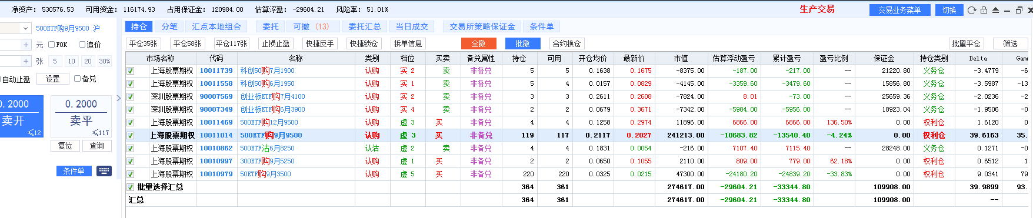Open the 可撤 (13) tab
The width and height of the screenshot is (1033, 218).
[x=314, y=26]
